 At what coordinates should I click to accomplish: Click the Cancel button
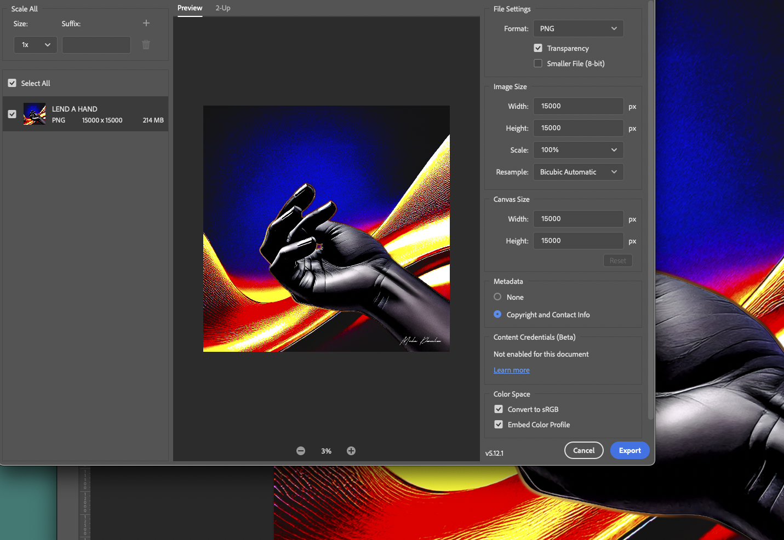[584, 450]
